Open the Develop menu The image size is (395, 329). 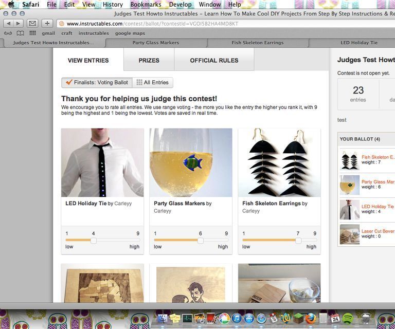point(180,4)
